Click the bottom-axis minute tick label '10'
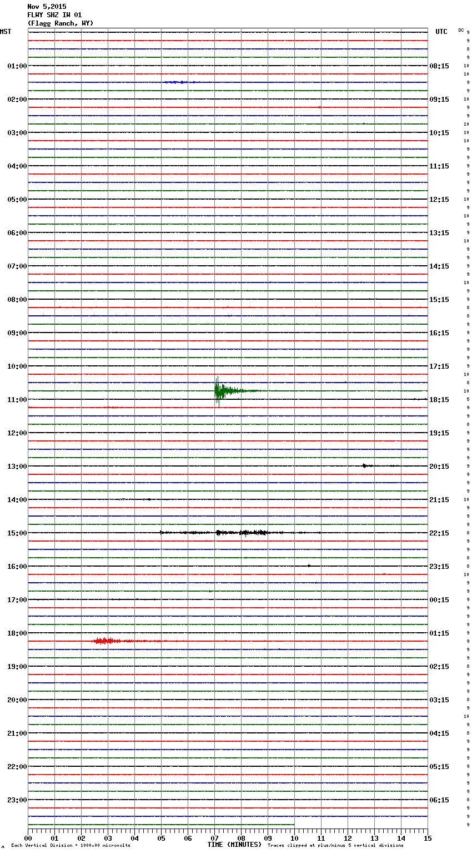 click(294, 839)
